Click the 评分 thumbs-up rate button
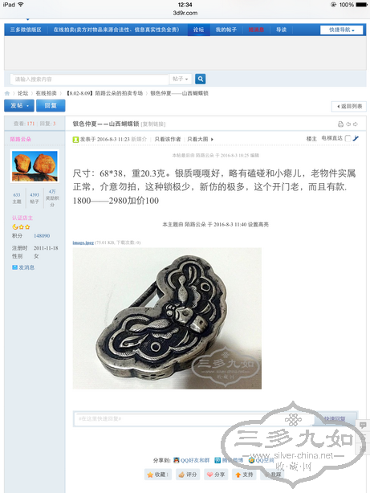This screenshot has width=370, height=493. (x=188, y=475)
